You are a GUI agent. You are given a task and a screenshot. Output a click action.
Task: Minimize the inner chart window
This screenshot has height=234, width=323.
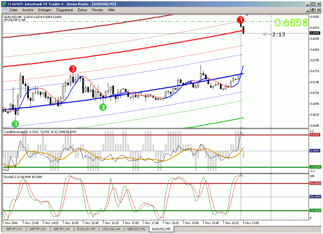coord(308,10)
